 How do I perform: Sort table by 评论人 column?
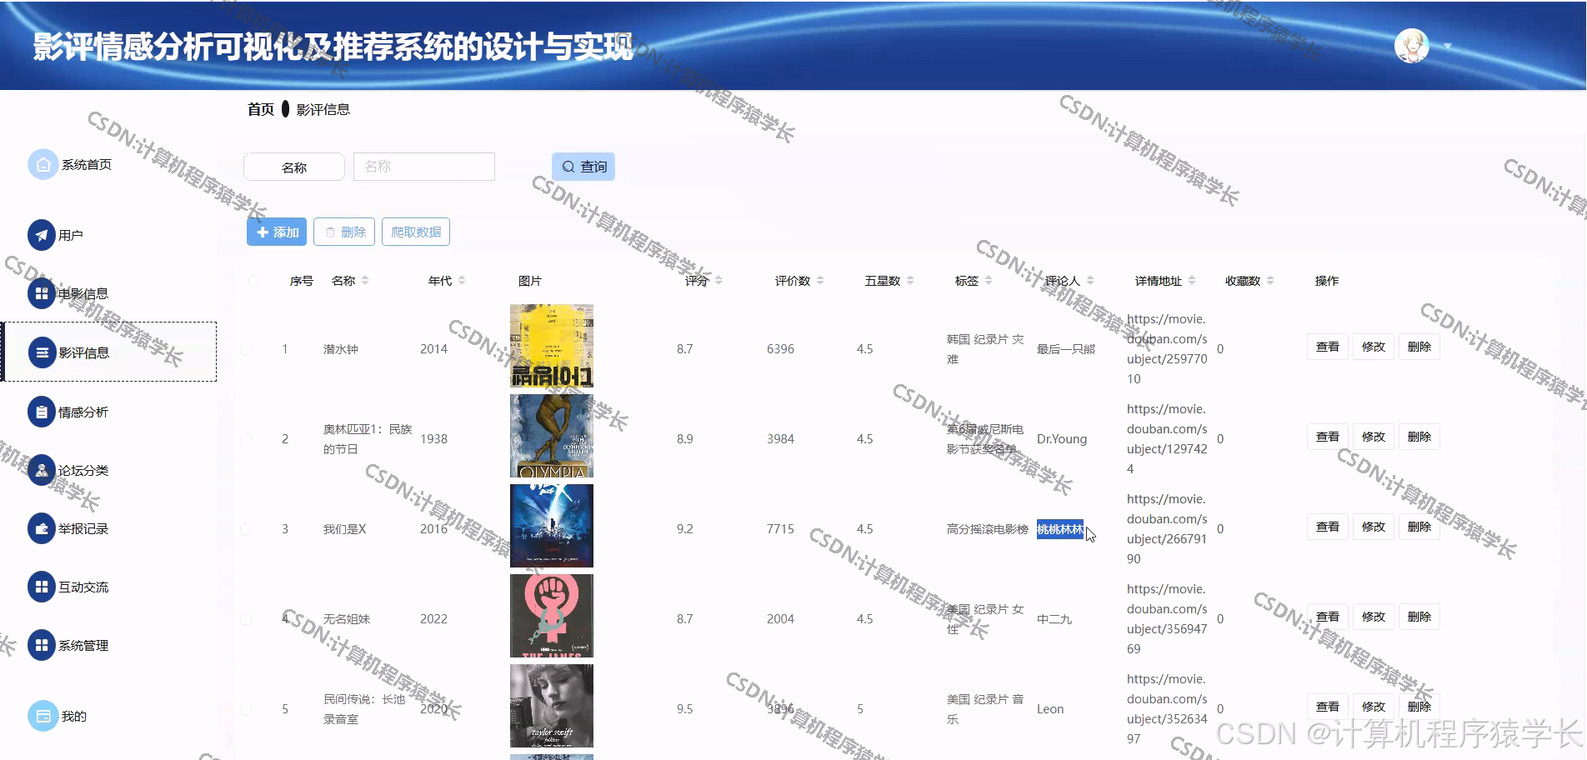pos(1090,281)
